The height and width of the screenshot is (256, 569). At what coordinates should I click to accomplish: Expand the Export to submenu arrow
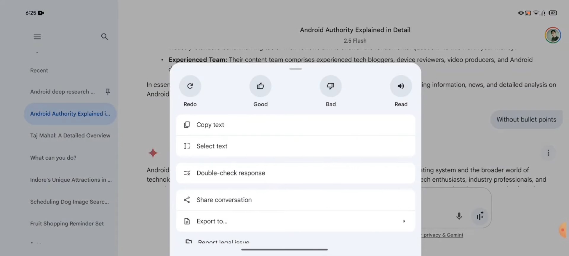click(404, 221)
